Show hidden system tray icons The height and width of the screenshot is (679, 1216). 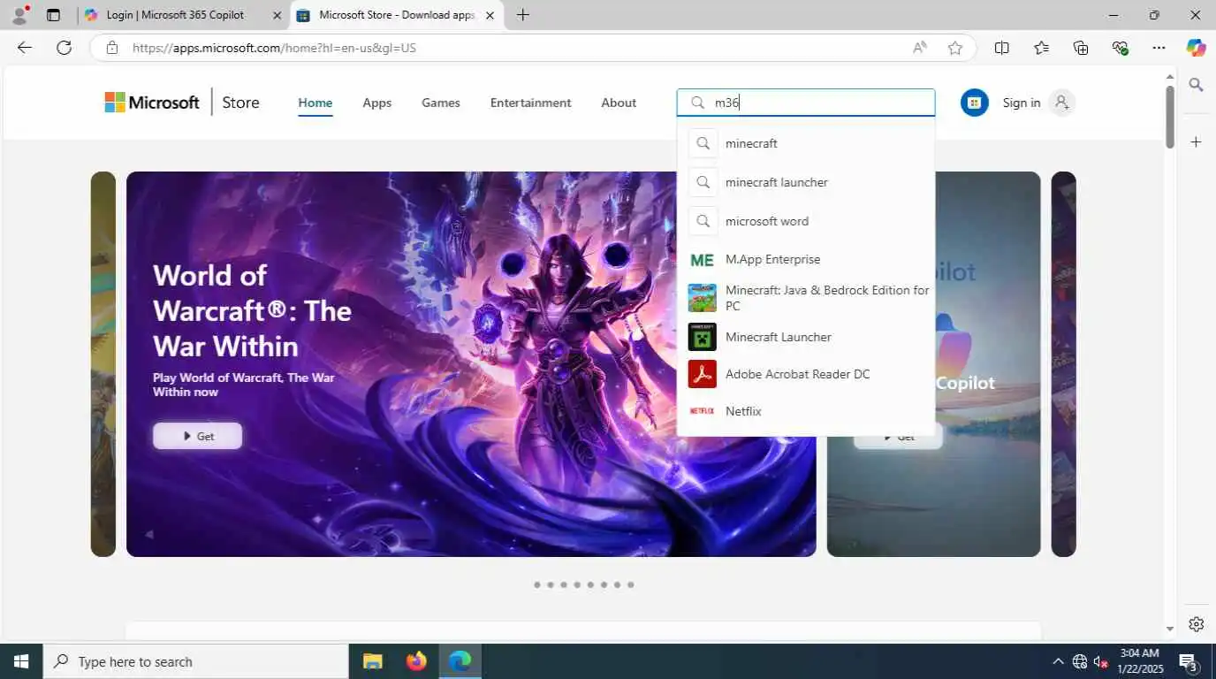(1058, 661)
